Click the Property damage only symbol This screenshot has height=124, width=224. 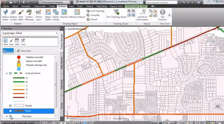[19, 65]
